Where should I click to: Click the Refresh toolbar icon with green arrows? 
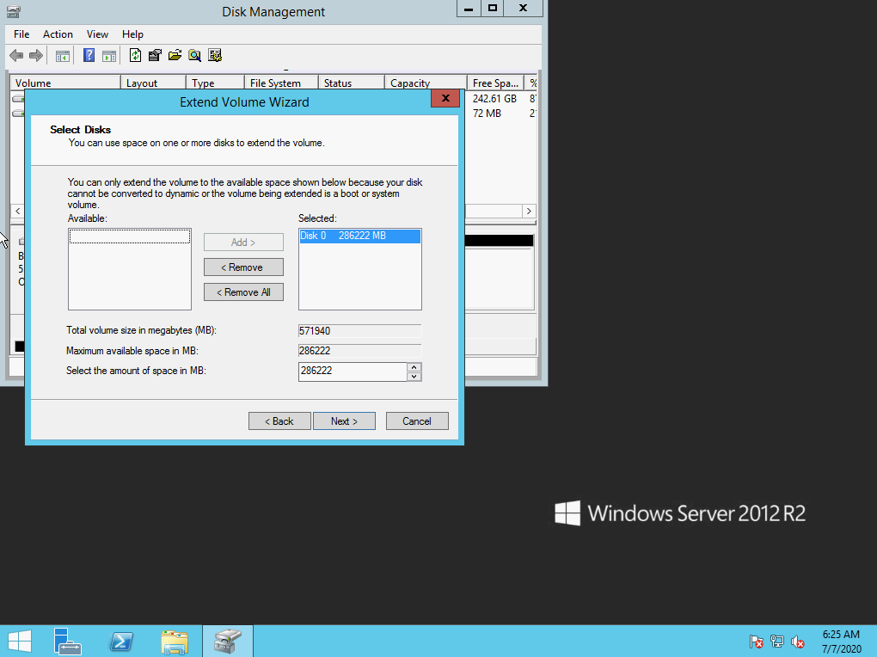pyautogui.click(x=135, y=55)
